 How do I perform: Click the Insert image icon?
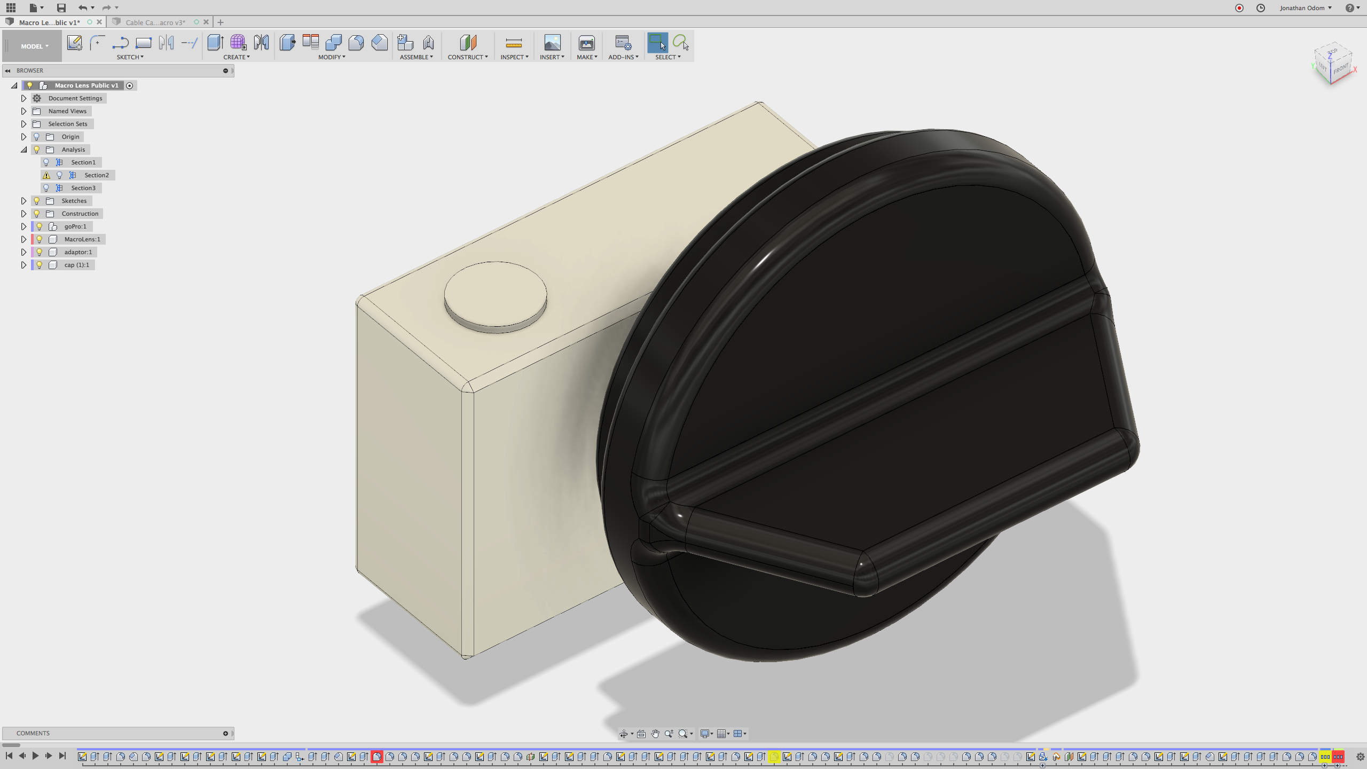(552, 42)
